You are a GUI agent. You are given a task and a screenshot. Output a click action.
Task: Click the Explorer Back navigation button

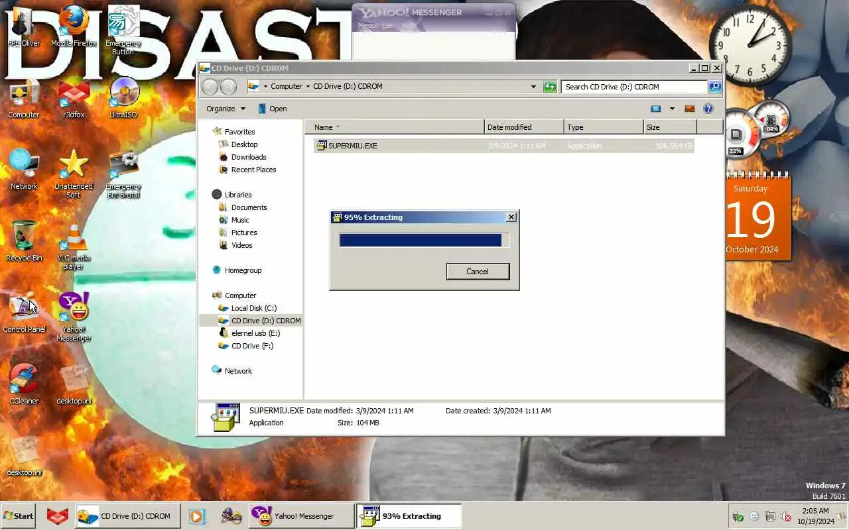(210, 87)
